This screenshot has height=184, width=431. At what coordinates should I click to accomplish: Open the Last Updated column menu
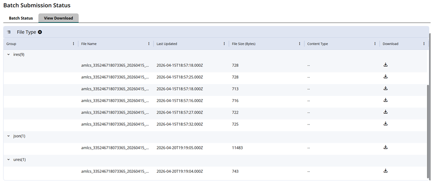click(224, 44)
